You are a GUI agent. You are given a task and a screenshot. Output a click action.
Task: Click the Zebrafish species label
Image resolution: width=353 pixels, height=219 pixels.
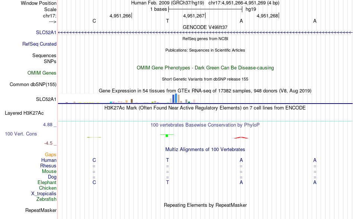pos(46,199)
